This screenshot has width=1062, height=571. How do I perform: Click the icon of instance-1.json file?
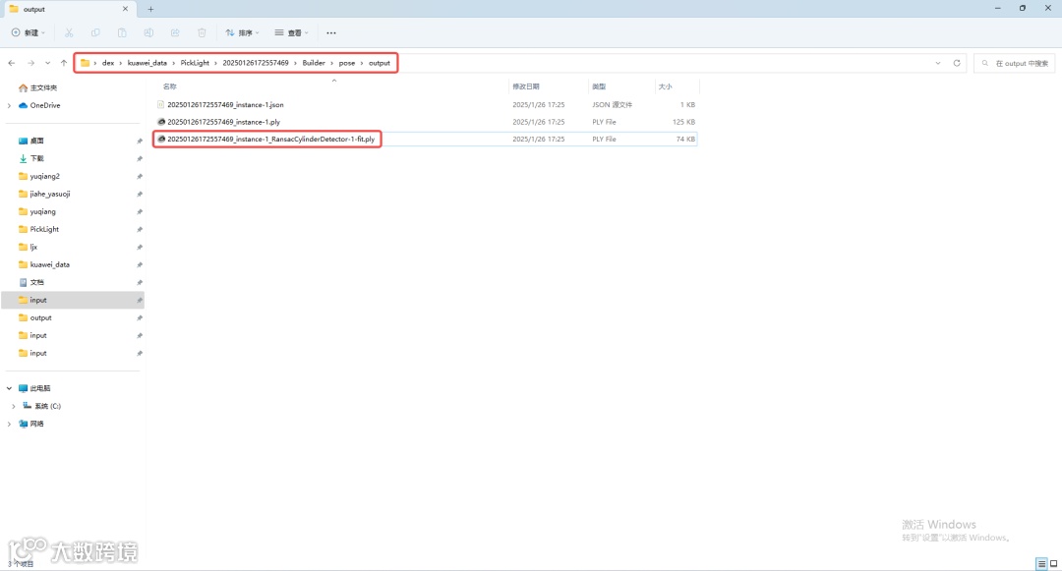pos(161,105)
